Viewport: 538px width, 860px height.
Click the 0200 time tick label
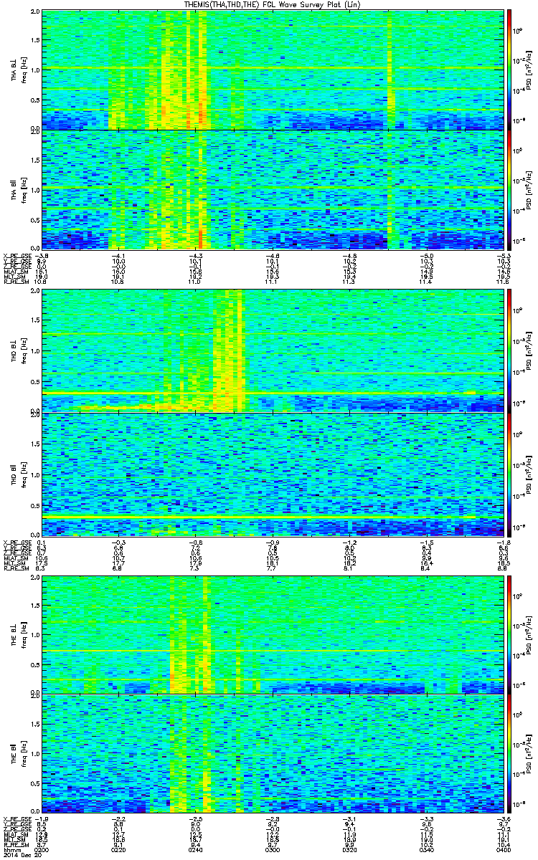tap(42, 850)
